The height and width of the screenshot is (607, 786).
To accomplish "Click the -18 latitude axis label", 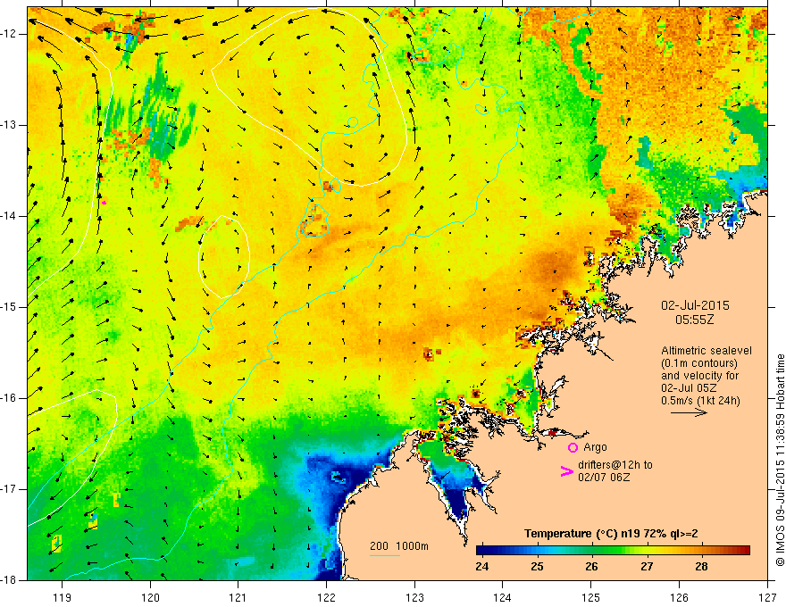I will (x=9, y=580).
